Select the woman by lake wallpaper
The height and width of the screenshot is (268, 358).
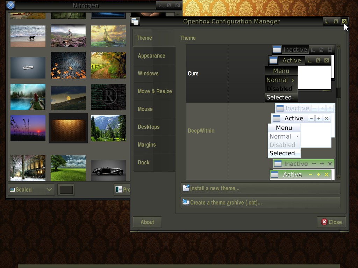(x=28, y=97)
